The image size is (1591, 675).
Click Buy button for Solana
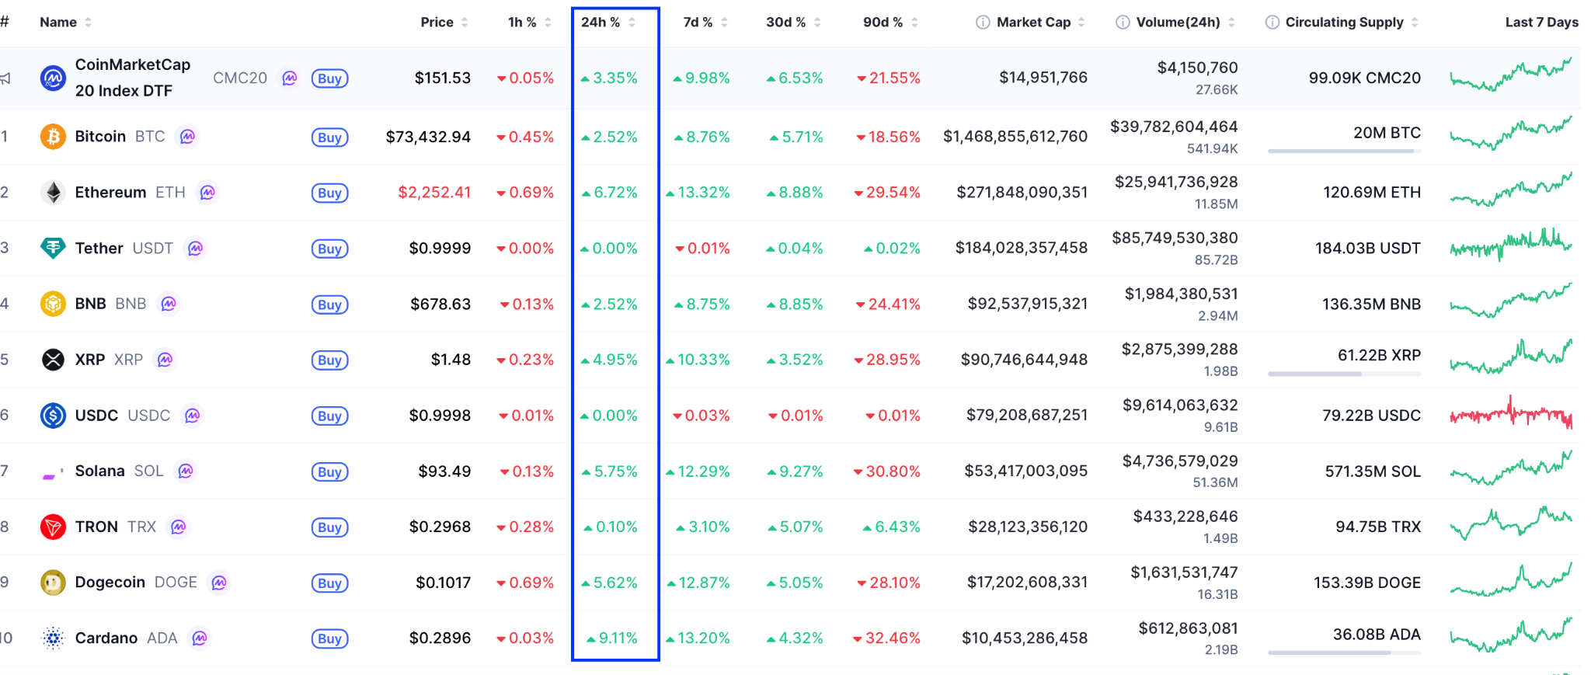pos(329,471)
